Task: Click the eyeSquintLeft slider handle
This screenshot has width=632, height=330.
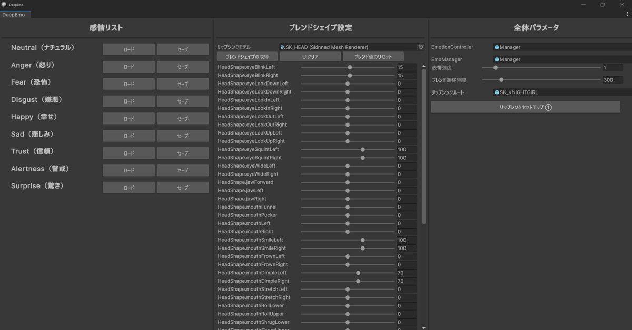Action: (x=363, y=150)
